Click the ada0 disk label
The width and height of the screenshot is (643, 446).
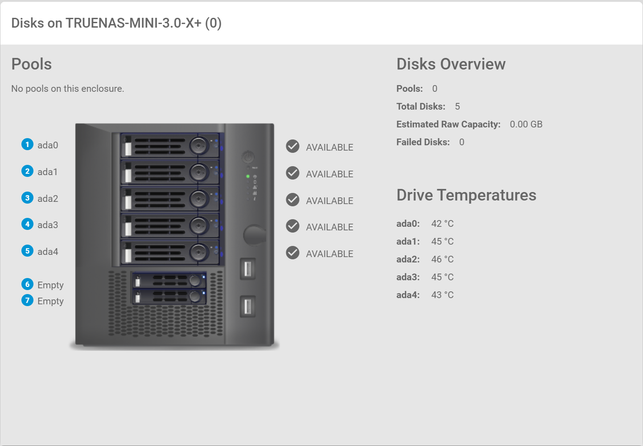(x=48, y=145)
